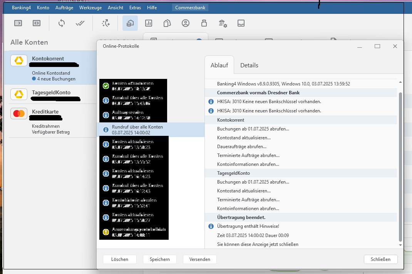
Task: Click the Speichern button
Action: 159,259
